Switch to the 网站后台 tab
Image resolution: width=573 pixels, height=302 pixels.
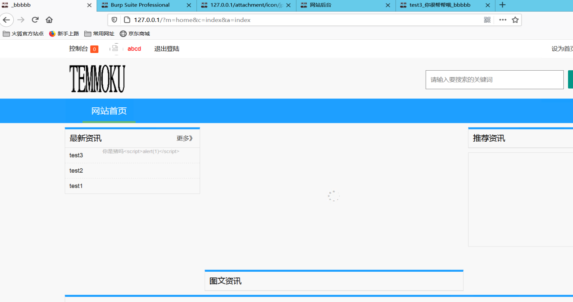pyautogui.click(x=346, y=5)
